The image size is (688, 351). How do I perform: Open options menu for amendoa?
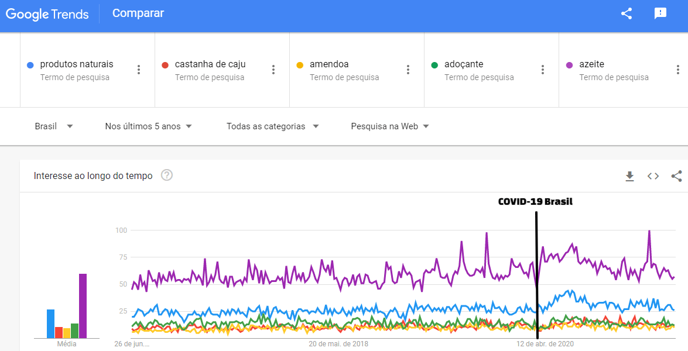(x=408, y=70)
